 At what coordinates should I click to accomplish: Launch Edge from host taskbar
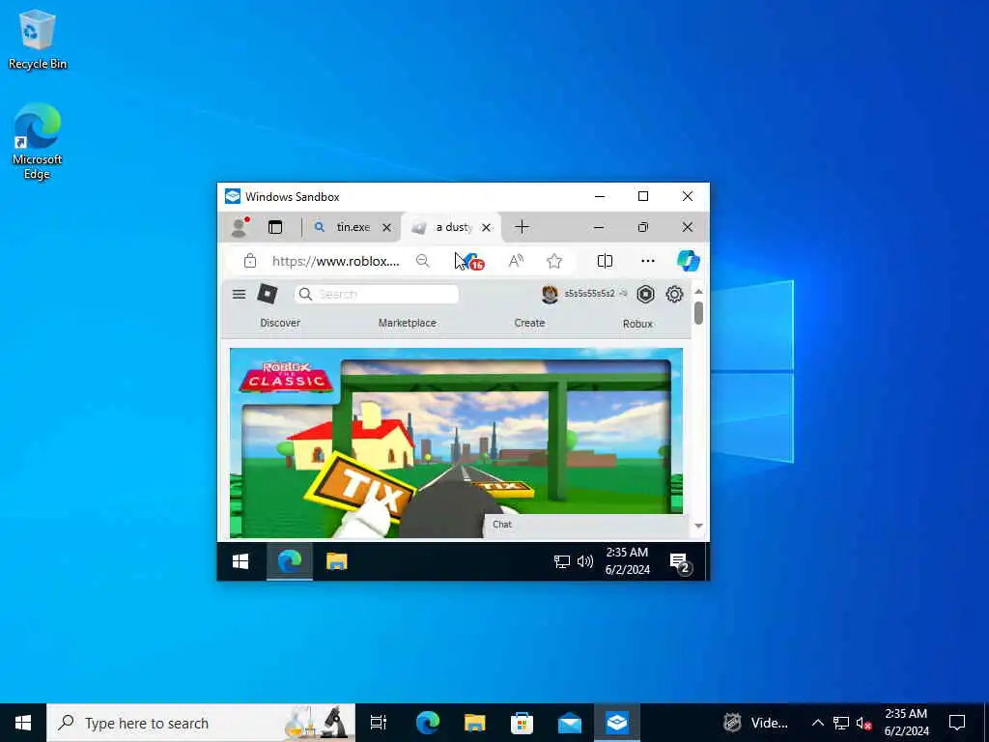[x=427, y=723]
